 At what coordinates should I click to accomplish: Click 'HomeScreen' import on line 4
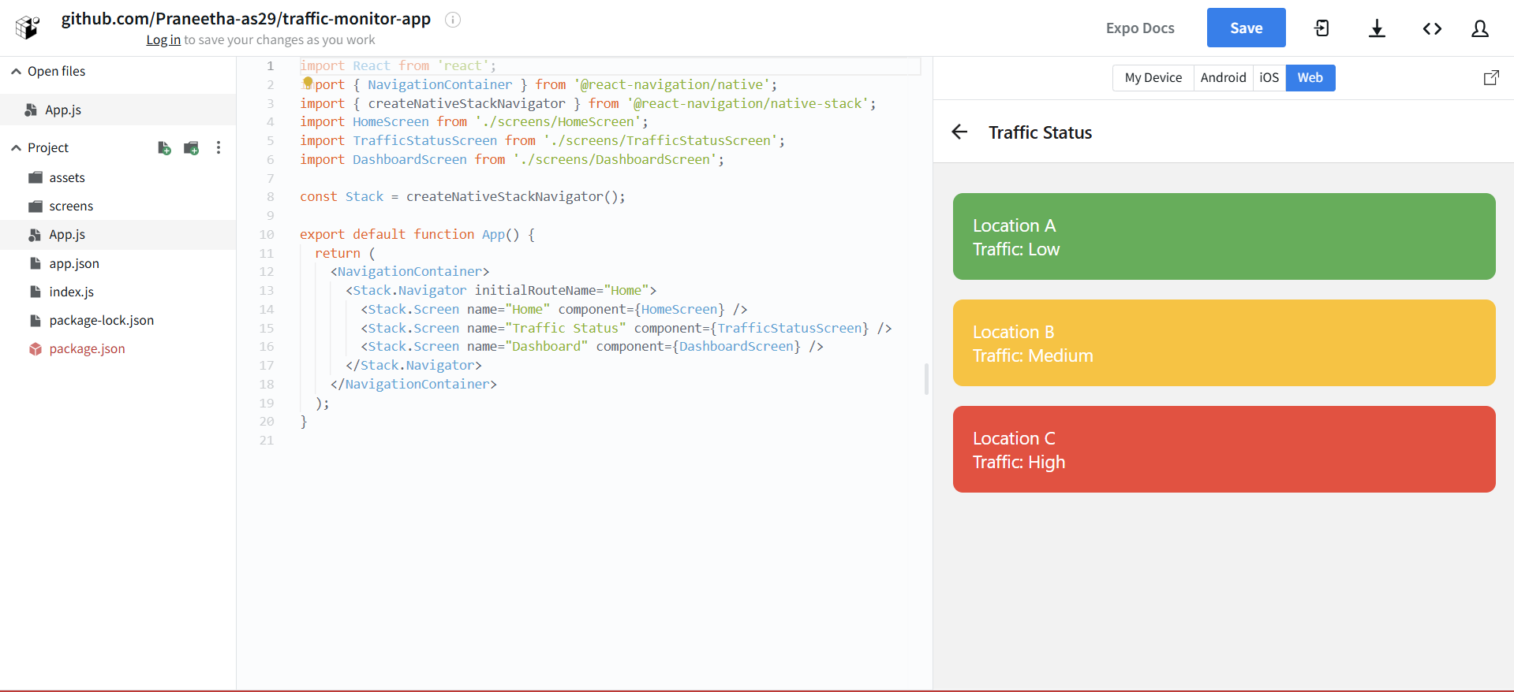(391, 122)
